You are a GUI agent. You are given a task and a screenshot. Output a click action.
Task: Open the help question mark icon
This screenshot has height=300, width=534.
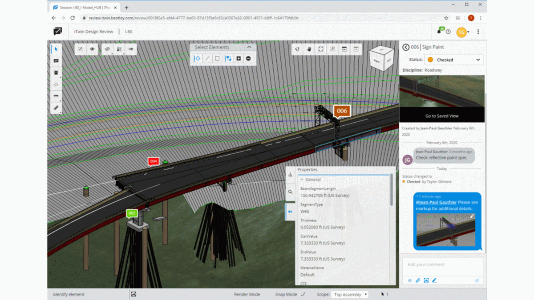(448, 32)
